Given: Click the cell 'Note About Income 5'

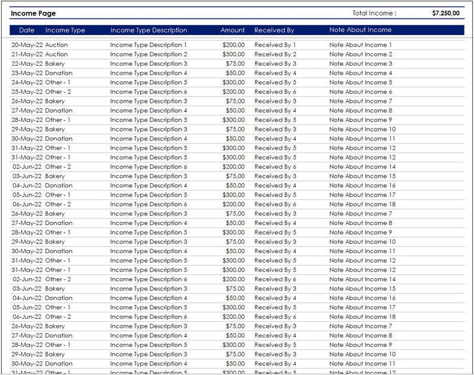Looking at the screenshot, I should tap(361, 82).
